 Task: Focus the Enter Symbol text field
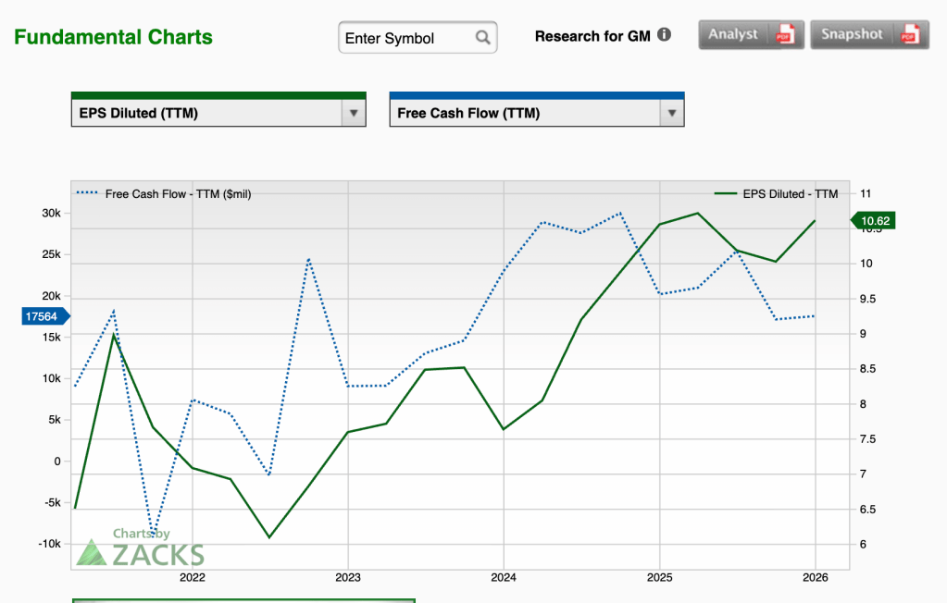coord(405,38)
